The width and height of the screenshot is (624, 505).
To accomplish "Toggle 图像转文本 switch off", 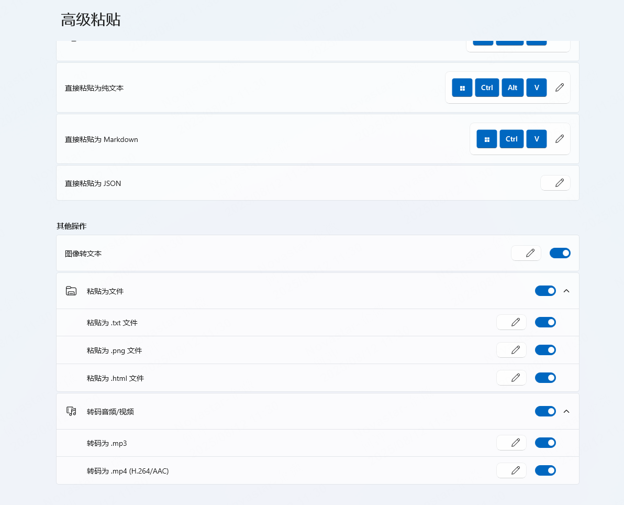I will pyautogui.click(x=560, y=254).
